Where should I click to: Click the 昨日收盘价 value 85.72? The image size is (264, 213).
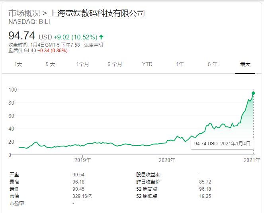click(205, 182)
